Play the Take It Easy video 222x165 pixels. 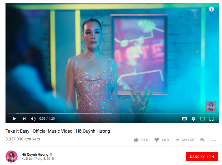(x=14, y=119)
